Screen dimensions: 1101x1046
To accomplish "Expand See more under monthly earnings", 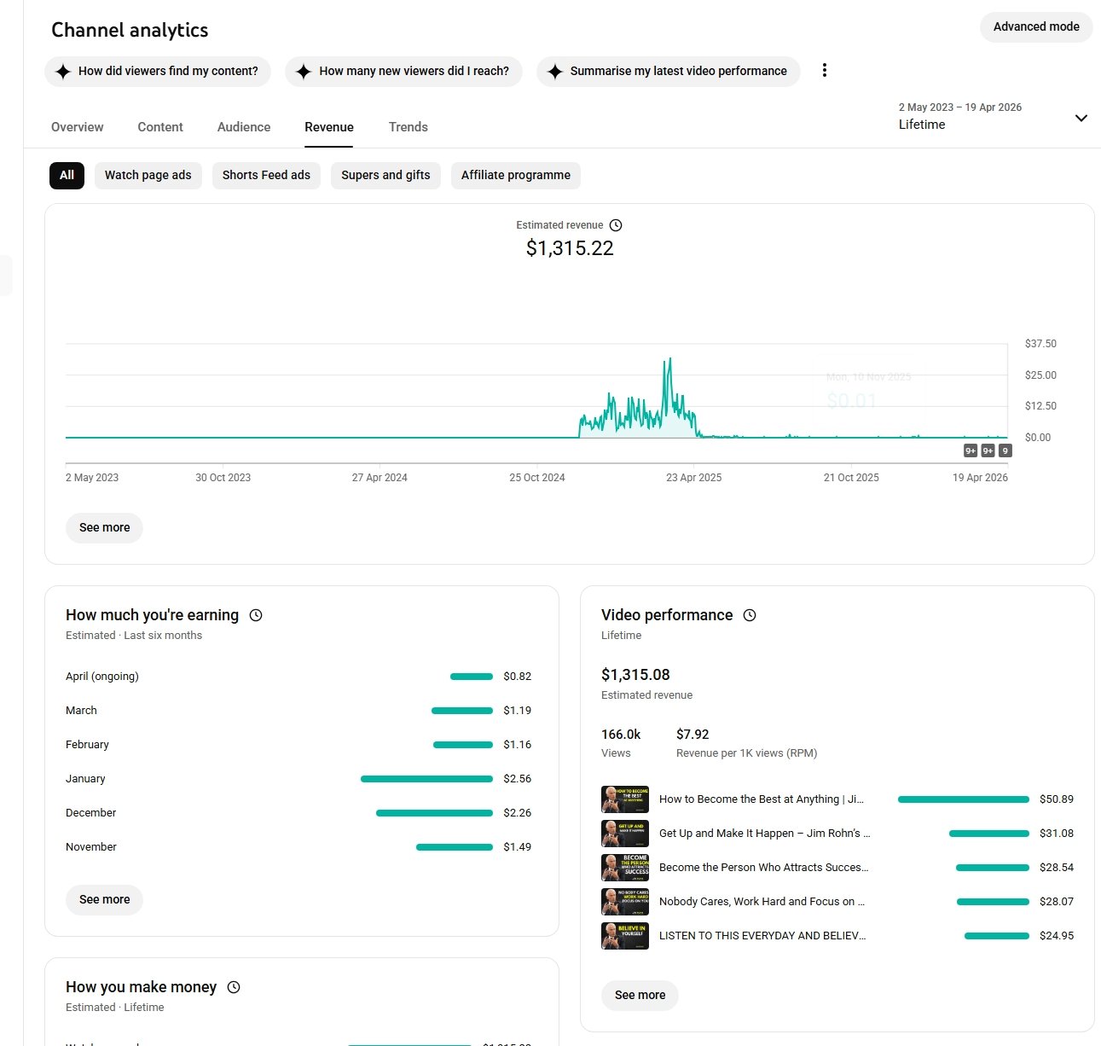I will point(104,900).
